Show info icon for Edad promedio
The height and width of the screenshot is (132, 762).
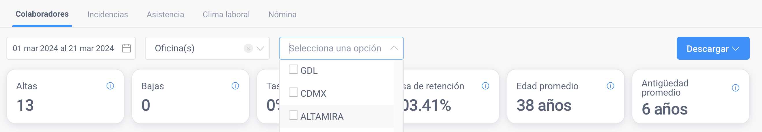coord(610,86)
